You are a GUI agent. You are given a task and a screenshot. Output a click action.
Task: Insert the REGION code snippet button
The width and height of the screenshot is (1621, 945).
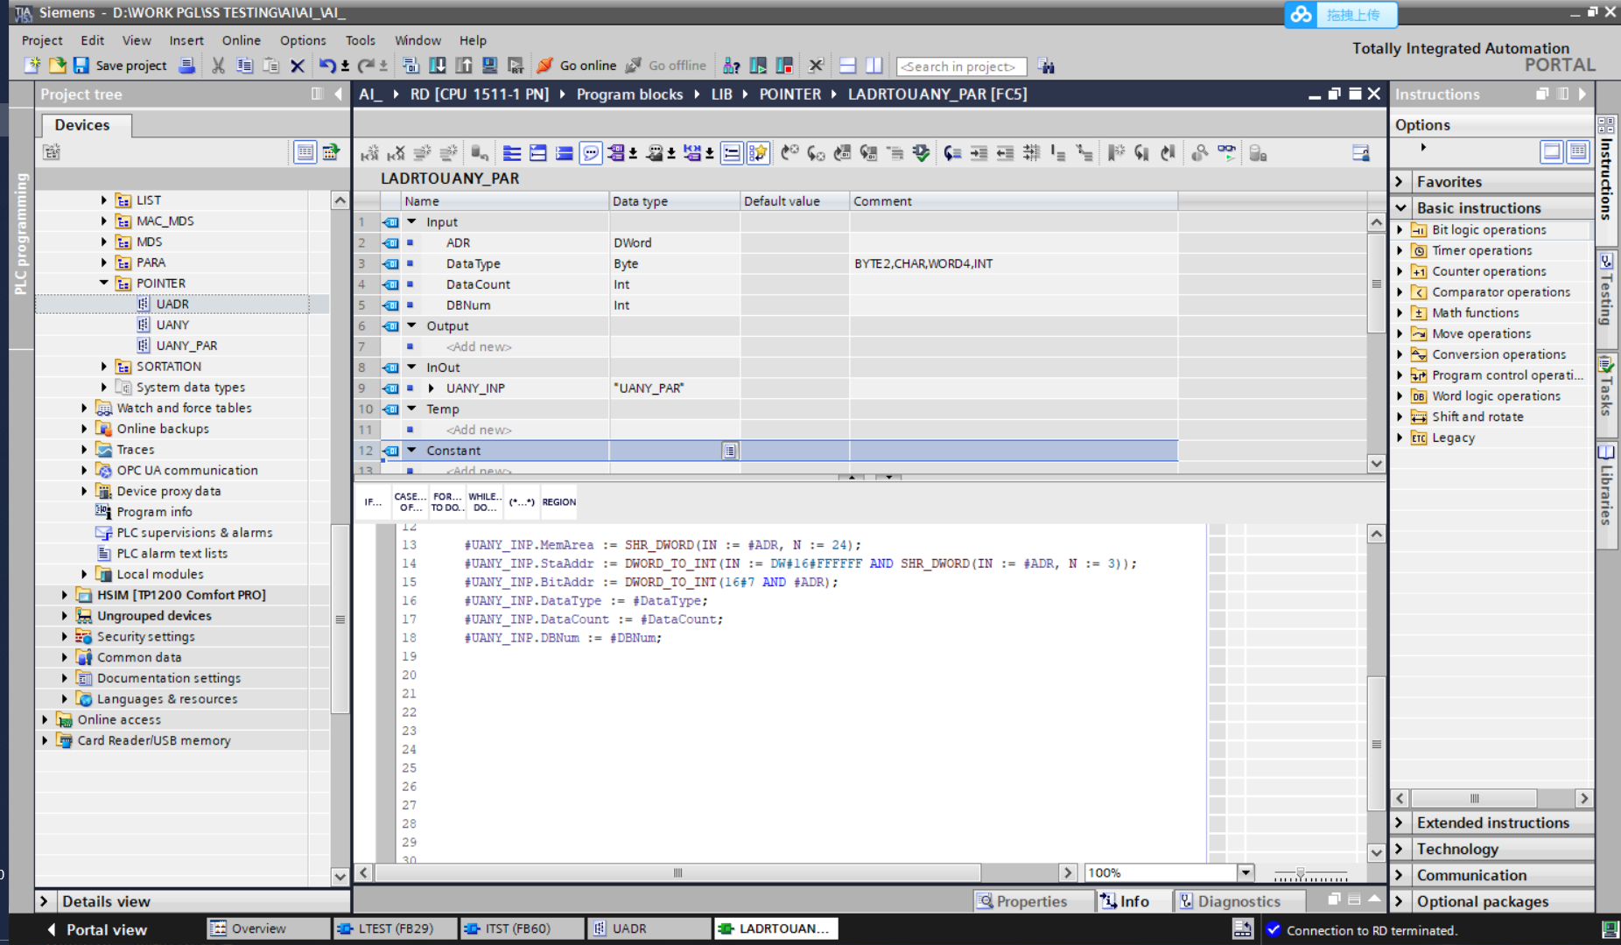click(558, 502)
